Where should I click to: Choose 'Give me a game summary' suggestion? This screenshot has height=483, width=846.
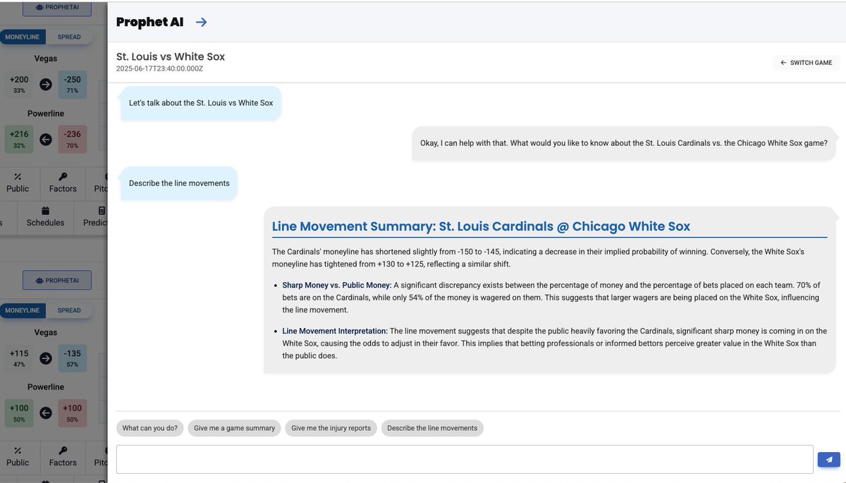[234, 428]
